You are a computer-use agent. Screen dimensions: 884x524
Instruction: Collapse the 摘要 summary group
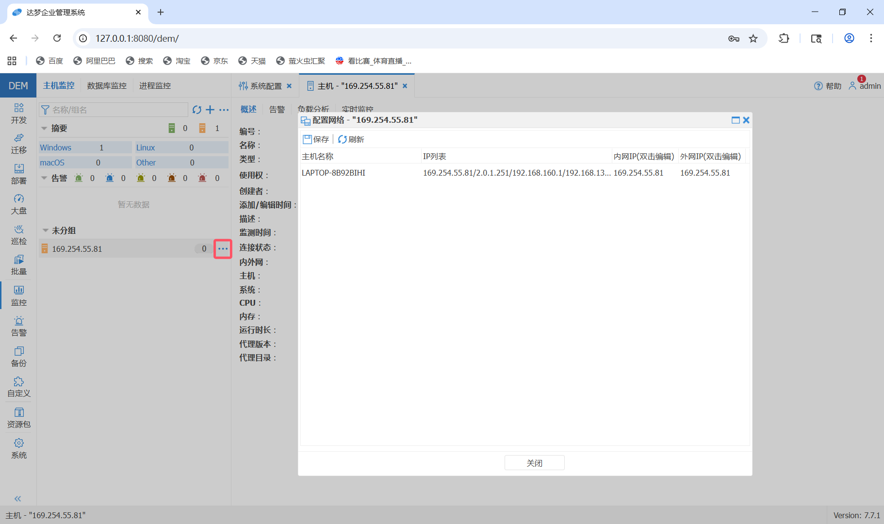(x=44, y=129)
